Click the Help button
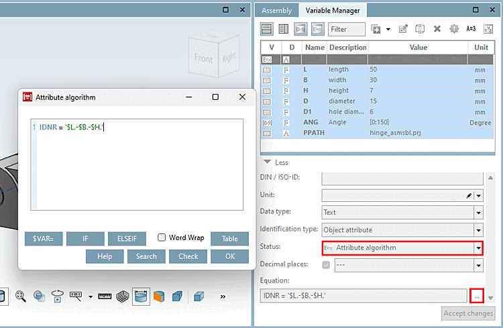This screenshot has height=328, width=503. pos(105,256)
